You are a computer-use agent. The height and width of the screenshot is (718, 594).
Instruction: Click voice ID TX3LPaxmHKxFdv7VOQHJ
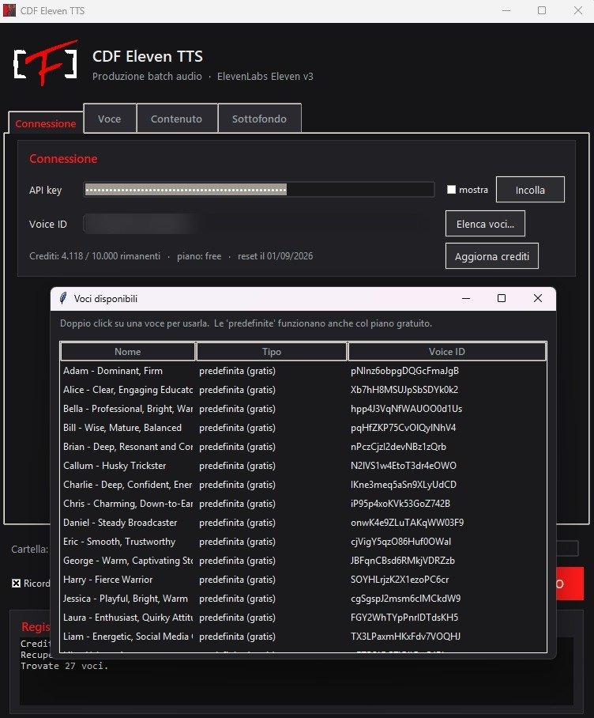tap(405, 637)
